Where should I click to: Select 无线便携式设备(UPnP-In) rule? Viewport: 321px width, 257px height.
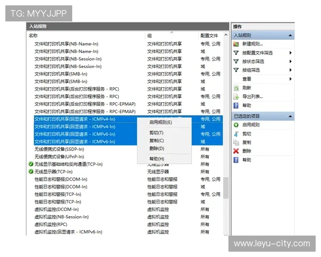pyautogui.click(x=59, y=156)
